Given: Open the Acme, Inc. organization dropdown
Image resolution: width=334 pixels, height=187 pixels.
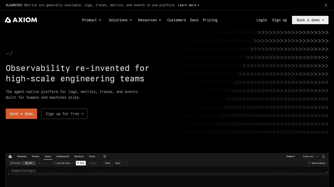Looking at the screenshot, I should [x=311, y=156].
